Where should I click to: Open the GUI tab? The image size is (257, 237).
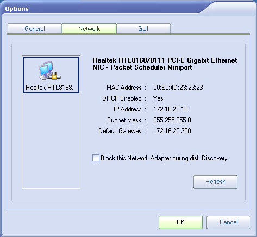[x=143, y=28]
